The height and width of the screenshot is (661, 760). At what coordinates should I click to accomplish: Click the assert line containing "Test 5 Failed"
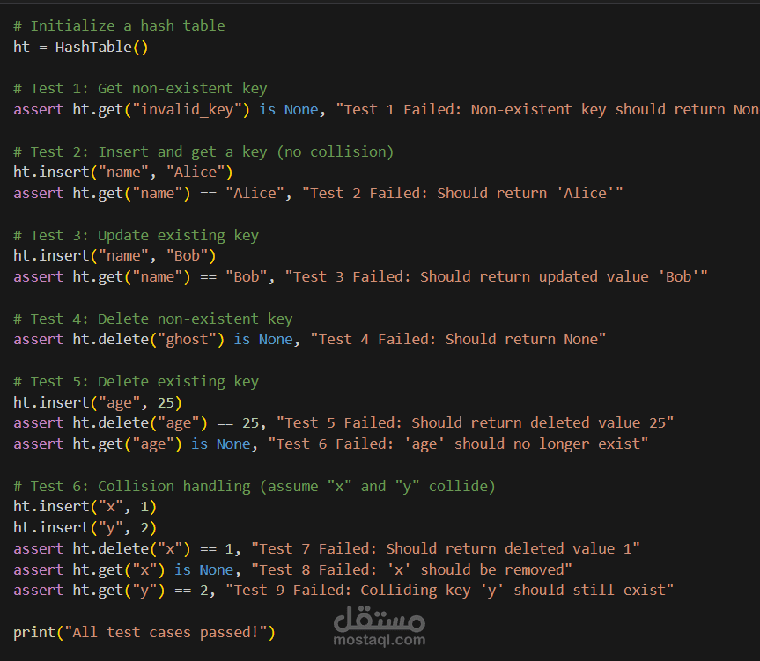click(x=343, y=423)
